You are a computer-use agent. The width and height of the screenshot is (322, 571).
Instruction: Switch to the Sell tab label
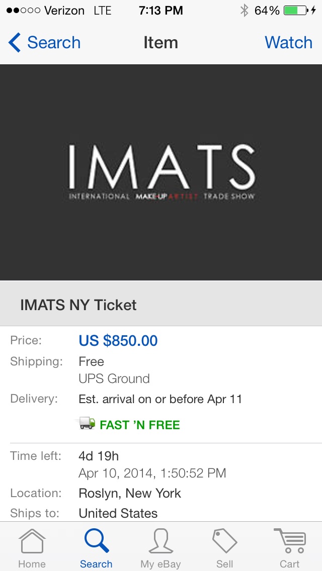tap(224, 564)
